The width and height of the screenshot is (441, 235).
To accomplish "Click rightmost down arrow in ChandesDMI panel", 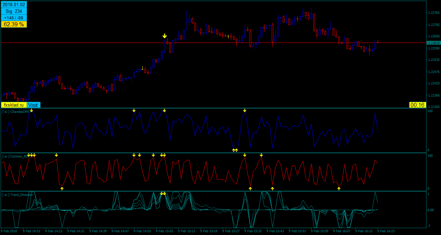I will tap(245, 110).
